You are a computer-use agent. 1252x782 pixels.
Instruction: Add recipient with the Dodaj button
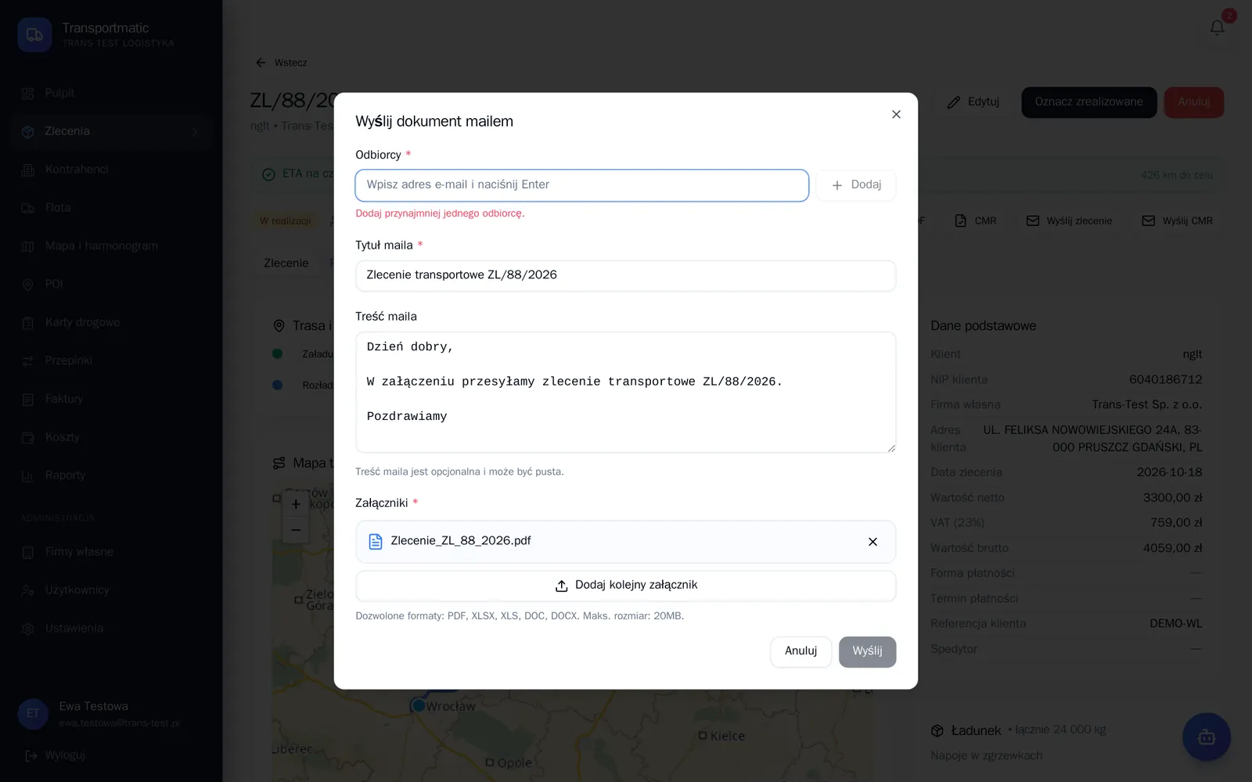(x=856, y=185)
